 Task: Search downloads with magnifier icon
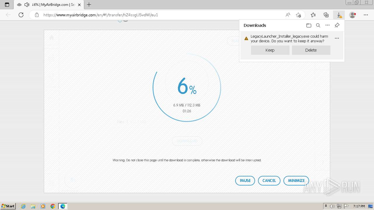(318, 25)
